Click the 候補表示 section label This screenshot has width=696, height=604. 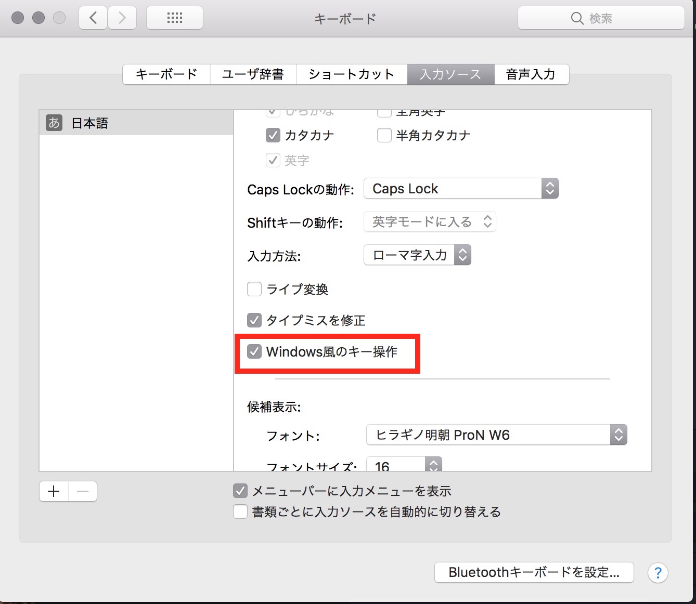coord(274,407)
